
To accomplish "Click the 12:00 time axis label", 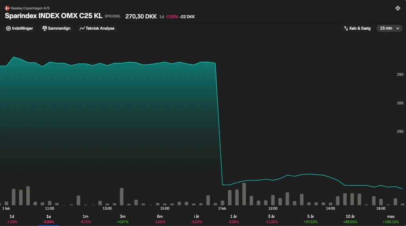I will pos(273,209).
